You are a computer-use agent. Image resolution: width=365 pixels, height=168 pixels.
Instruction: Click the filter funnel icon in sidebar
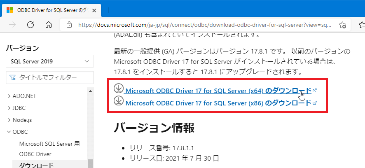(13, 77)
